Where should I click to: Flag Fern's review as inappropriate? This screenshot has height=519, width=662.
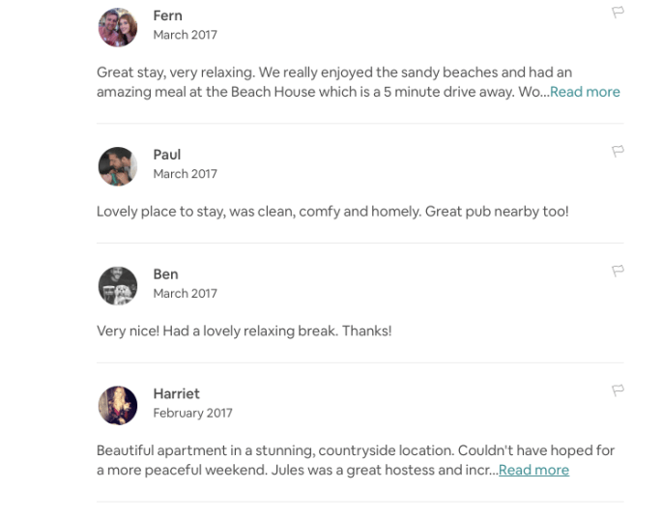tap(618, 13)
